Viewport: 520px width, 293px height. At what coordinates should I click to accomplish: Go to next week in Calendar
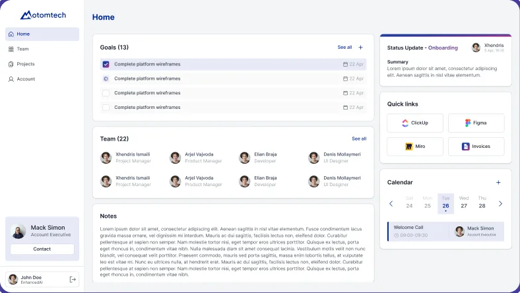[x=500, y=204]
